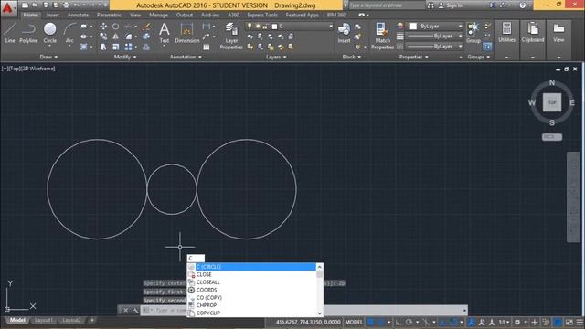Screen dimensions: 585x329
Task: Click the Plot print icon
Action: pos(66,5)
